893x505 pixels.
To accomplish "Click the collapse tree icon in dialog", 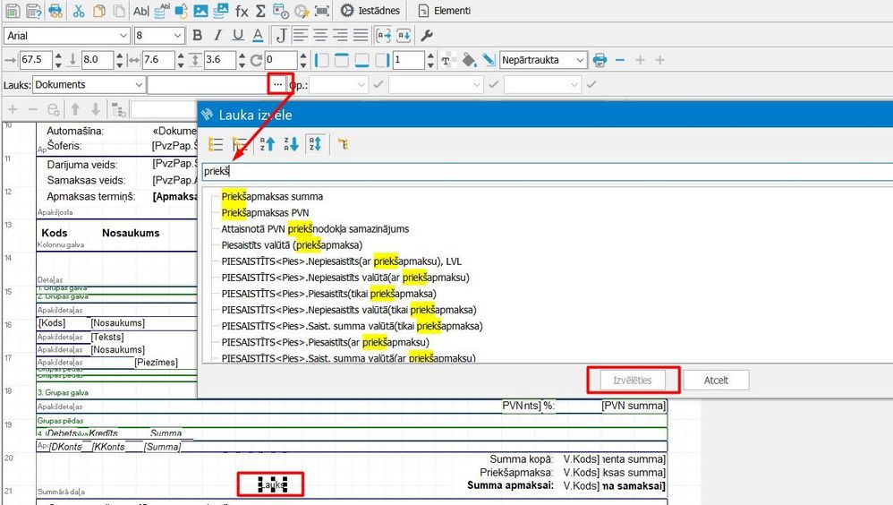I will 239,144.
